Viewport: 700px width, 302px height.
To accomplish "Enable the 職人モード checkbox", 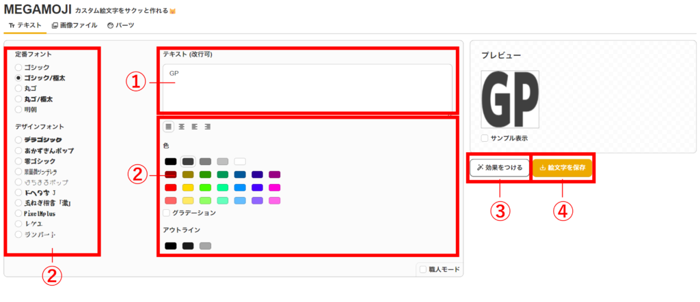I will [423, 269].
